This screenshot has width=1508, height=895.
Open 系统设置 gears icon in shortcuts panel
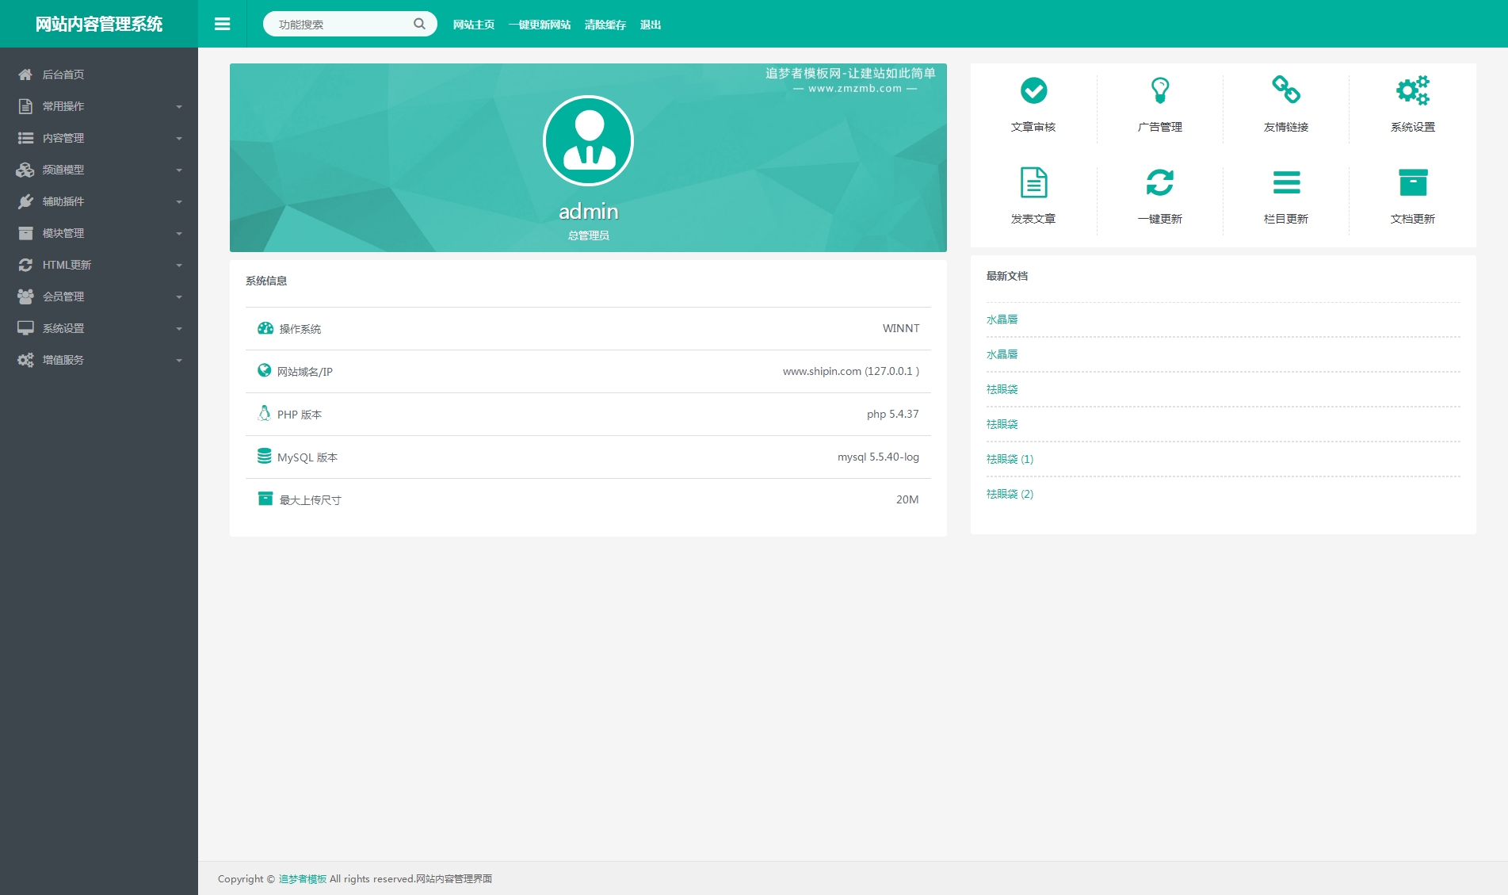[x=1412, y=91]
